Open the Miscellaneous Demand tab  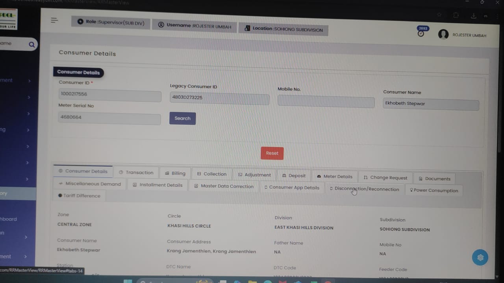(x=90, y=184)
